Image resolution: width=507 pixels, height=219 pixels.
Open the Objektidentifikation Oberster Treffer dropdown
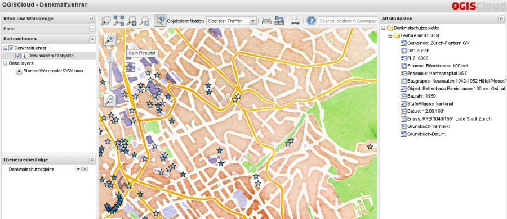[232, 21]
